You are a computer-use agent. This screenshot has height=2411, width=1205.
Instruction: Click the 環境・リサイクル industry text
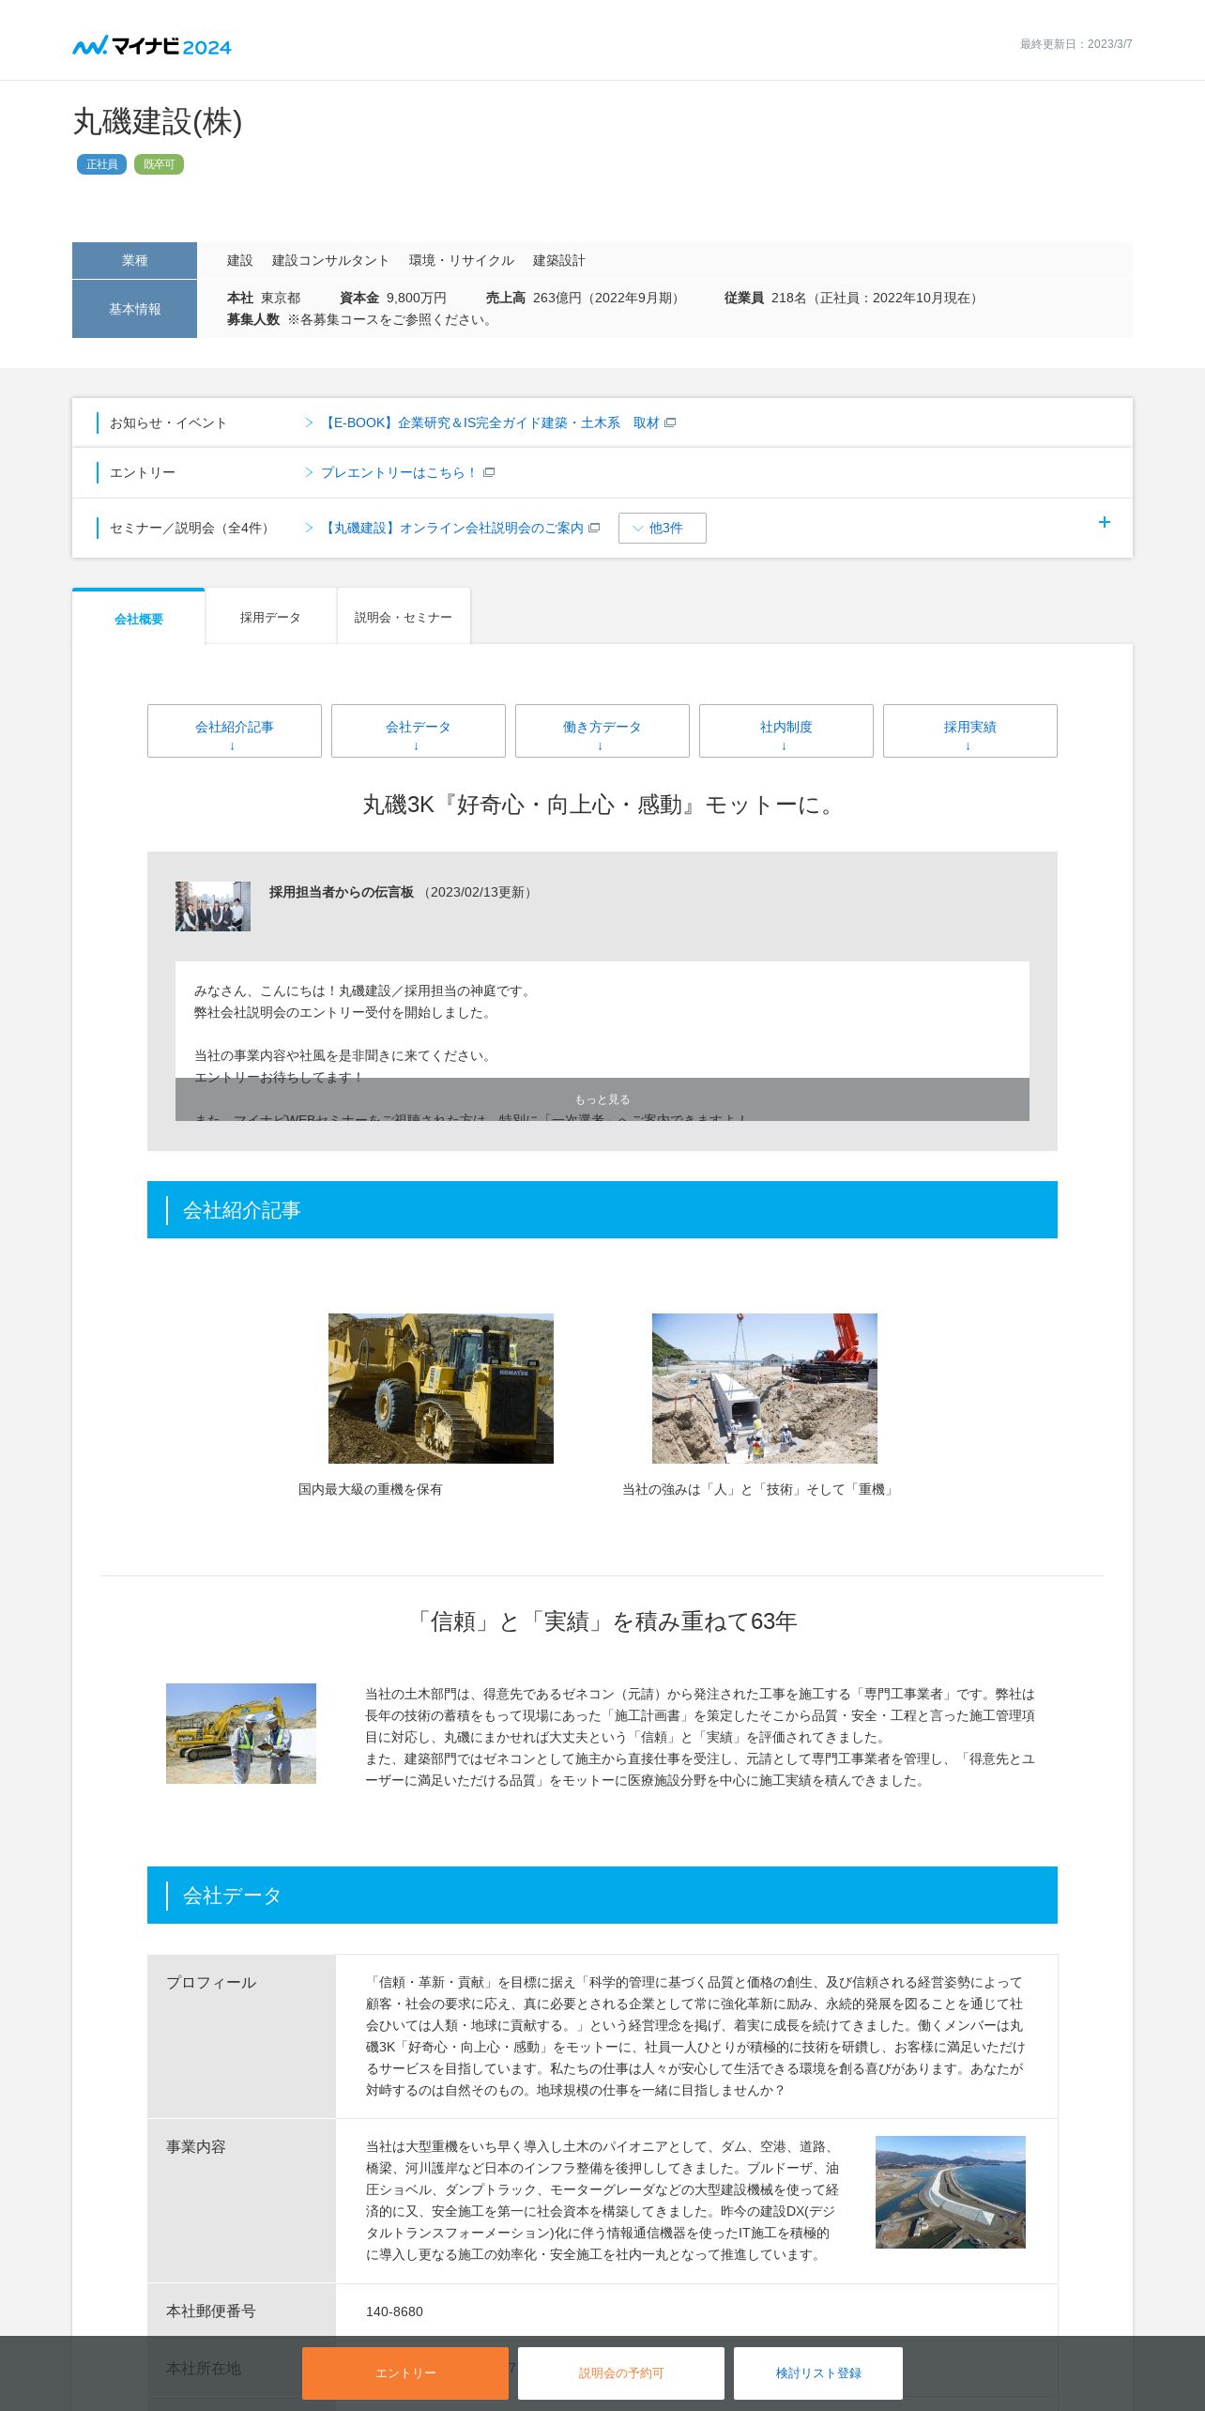coord(462,260)
